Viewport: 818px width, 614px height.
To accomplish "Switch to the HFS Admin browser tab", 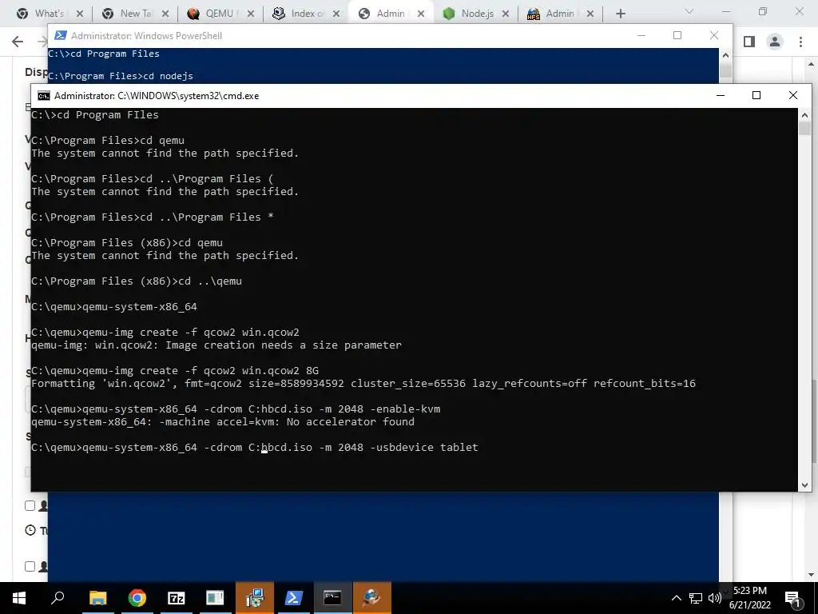I will coord(559,14).
